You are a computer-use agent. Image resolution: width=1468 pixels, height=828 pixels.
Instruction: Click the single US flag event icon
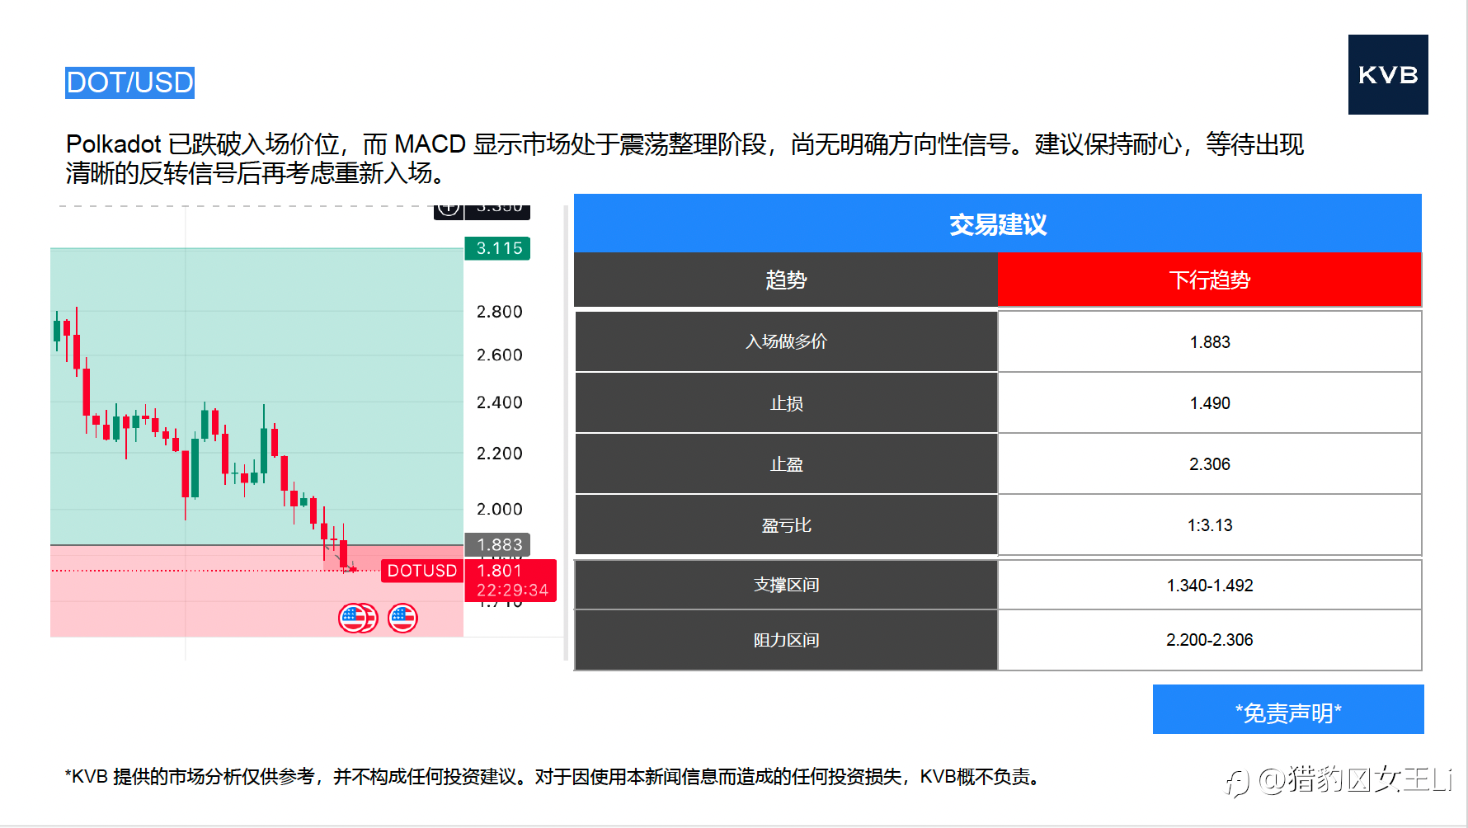tap(402, 618)
